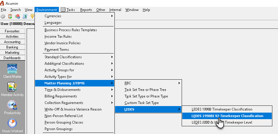278x134 pixels.
Task: Select the LEDES submenu item
Action: (x=148, y=109)
